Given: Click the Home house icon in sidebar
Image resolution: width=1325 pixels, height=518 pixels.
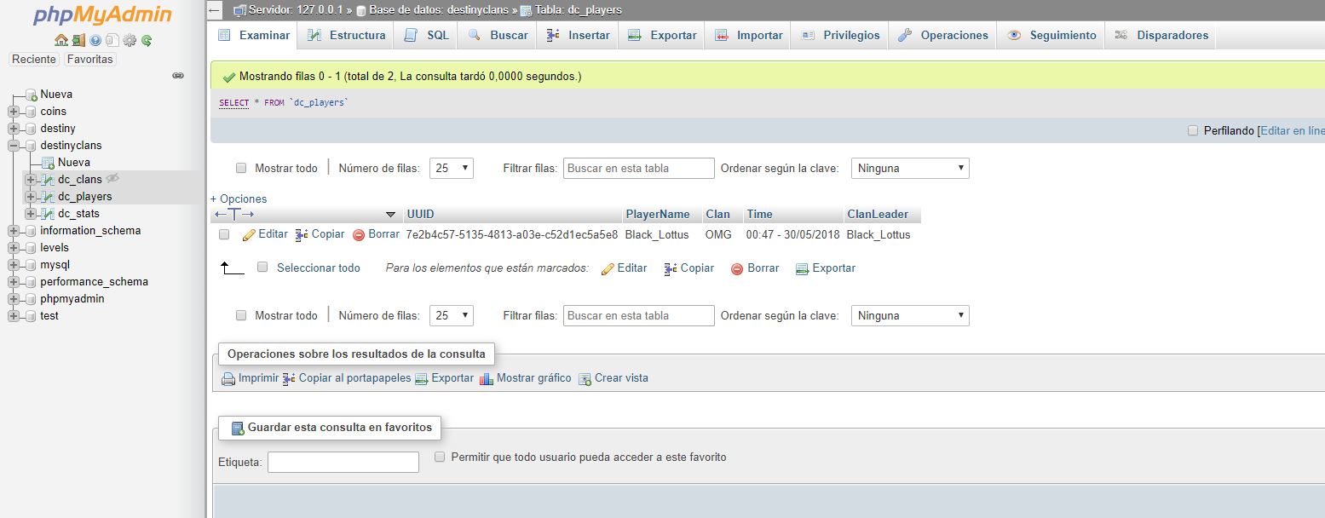Looking at the screenshot, I should point(61,40).
